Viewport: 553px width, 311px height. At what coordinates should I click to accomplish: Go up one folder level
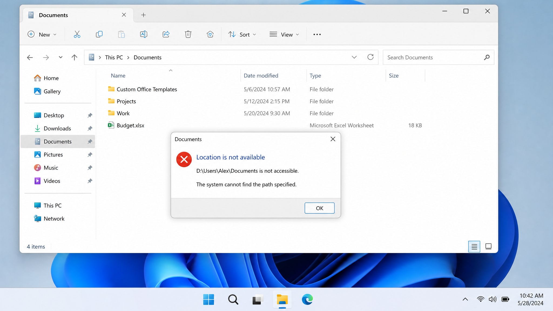click(x=74, y=57)
